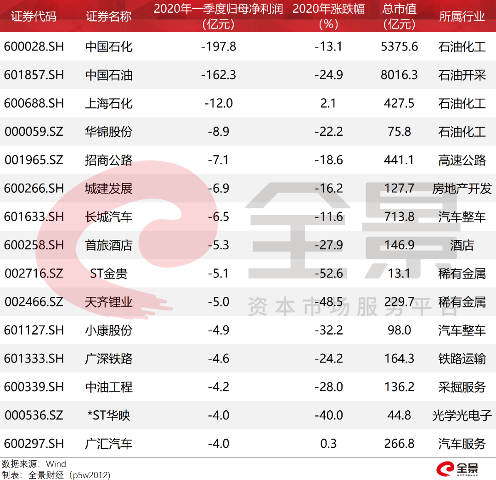Click the 制表: 全景财经 credit line
496x480 pixels.
pyautogui.click(x=56, y=475)
